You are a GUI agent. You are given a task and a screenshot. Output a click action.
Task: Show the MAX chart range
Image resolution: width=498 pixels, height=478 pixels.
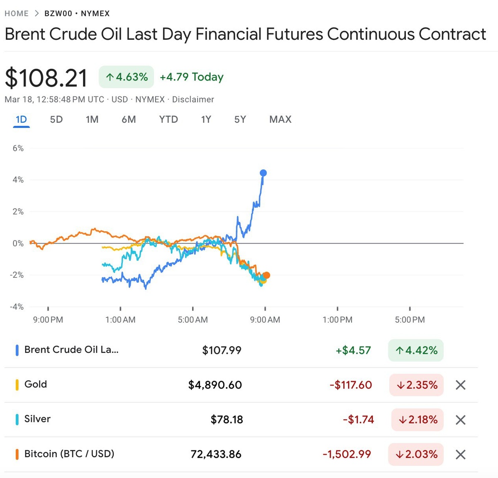pos(280,119)
